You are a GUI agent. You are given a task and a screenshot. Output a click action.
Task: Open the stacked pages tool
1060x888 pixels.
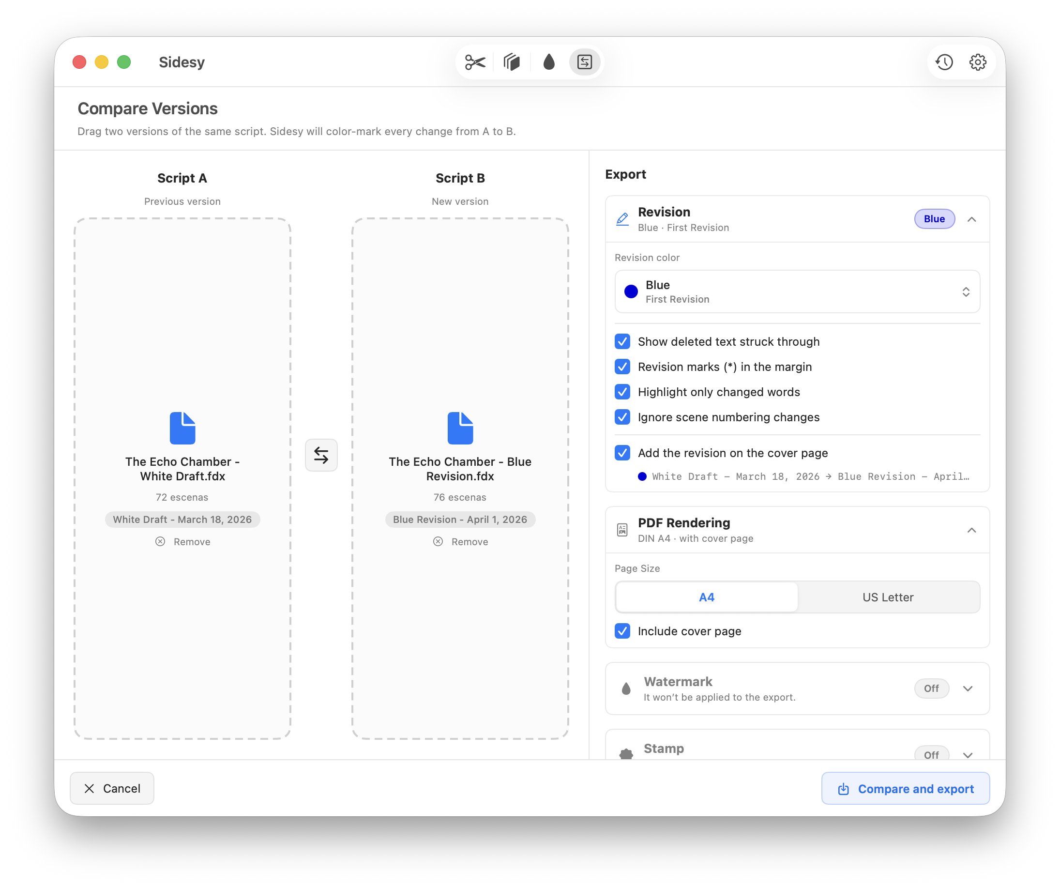(512, 62)
